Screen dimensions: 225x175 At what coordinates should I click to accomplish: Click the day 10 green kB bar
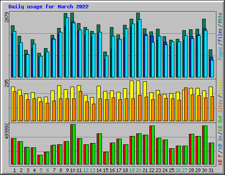pyautogui.click(x=74, y=144)
